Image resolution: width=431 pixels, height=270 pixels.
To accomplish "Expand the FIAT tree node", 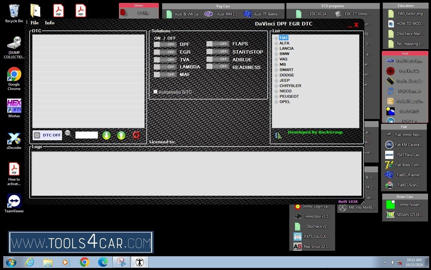I will click(x=276, y=38).
